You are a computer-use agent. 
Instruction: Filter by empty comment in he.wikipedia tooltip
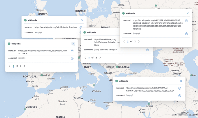click(180, 96)
